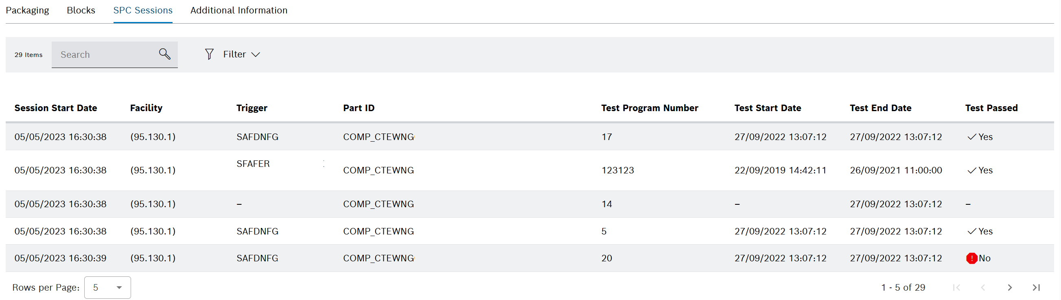Click the checkmark in the first row

pyautogui.click(x=971, y=137)
